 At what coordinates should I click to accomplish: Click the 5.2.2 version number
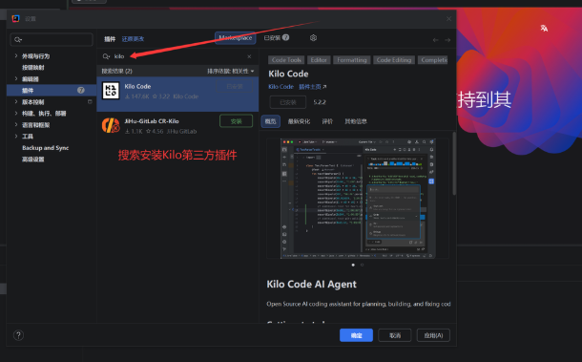point(320,102)
